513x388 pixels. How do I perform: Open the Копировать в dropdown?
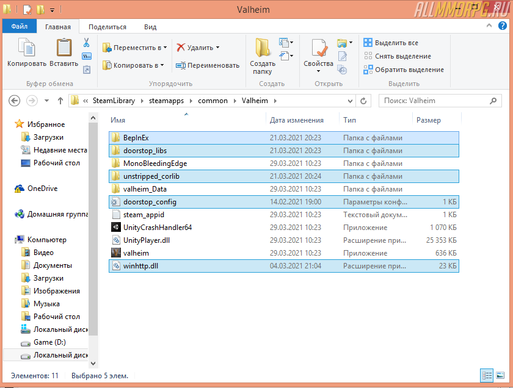pos(133,65)
